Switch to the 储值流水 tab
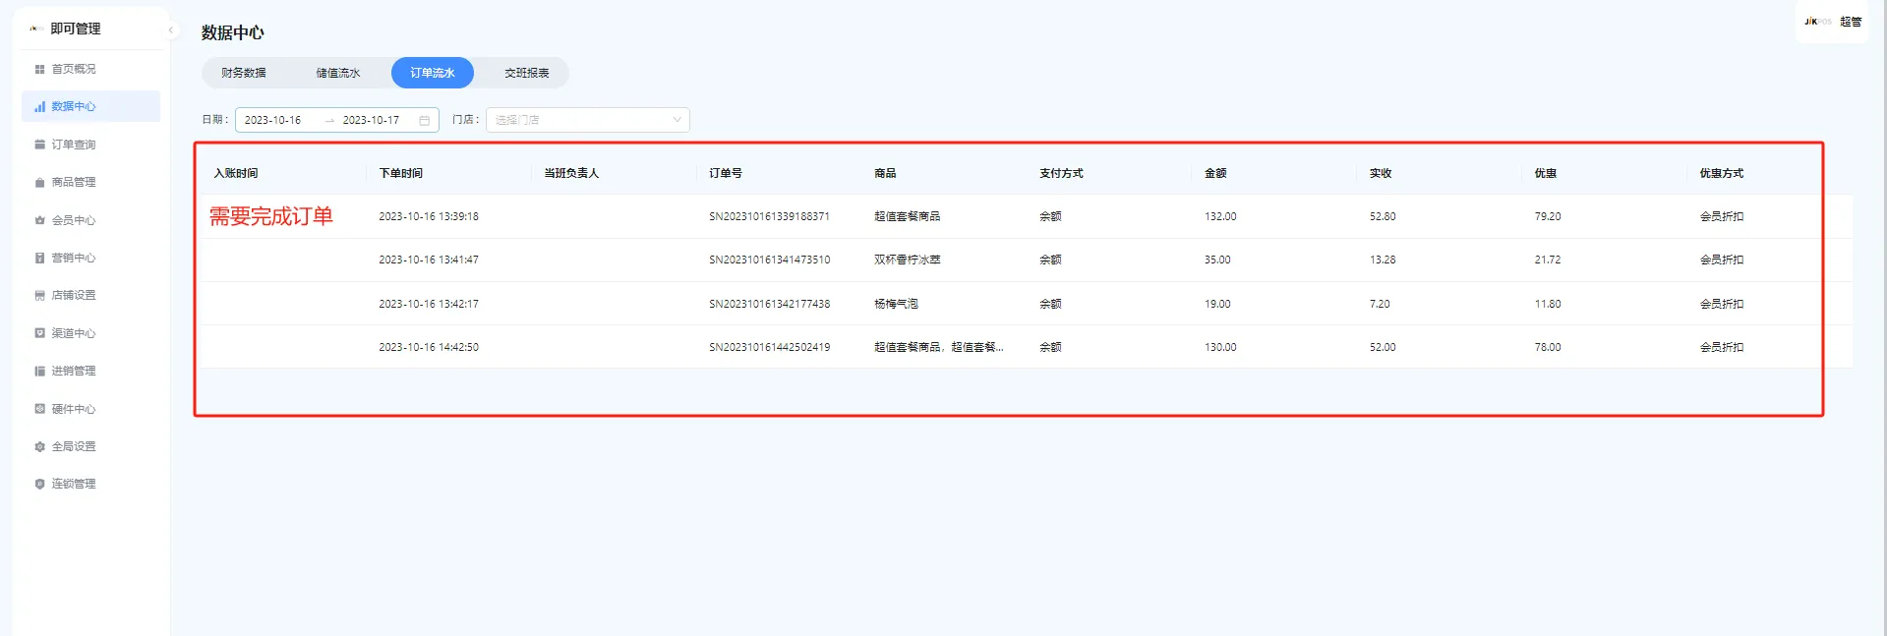 click(337, 73)
